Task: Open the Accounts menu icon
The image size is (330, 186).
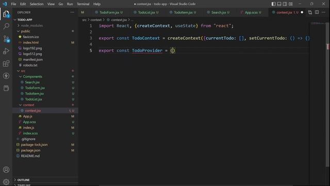Action: [x=6, y=169]
